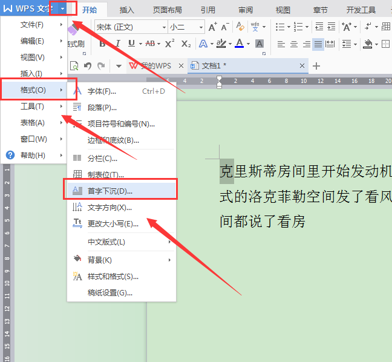
Task: Expand 背景(K) submenu
Action: [x=122, y=260]
